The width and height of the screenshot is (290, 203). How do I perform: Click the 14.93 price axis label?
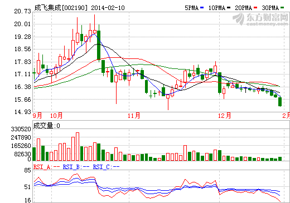22,112
